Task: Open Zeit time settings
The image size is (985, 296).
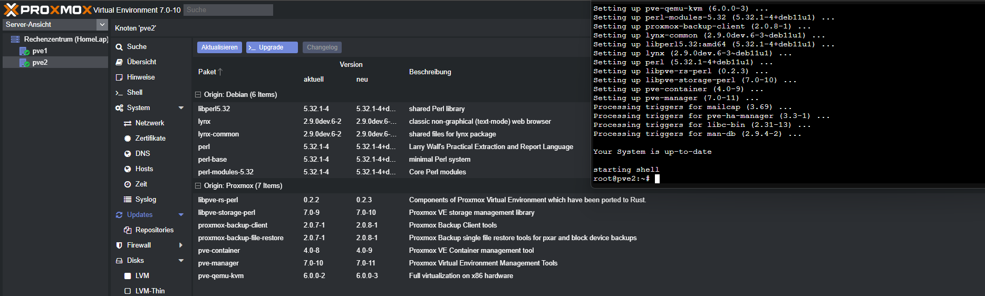Action: point(141,184)
